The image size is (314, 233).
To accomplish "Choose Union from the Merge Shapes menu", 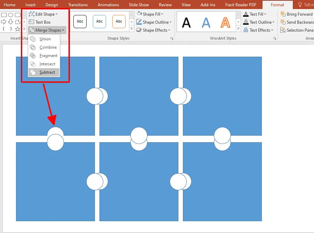I will coord(45,39).
